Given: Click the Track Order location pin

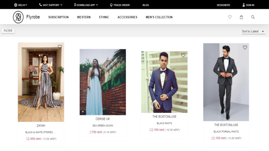Looking at the screenshot, I should pos(111,5).
